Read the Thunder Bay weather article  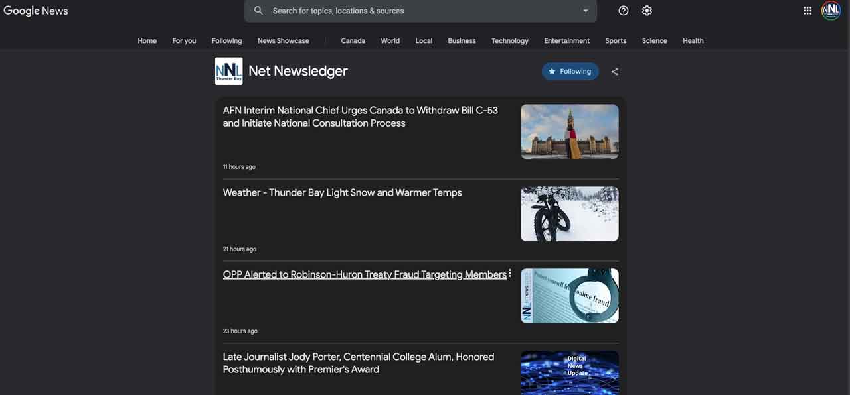click(342, 193)
